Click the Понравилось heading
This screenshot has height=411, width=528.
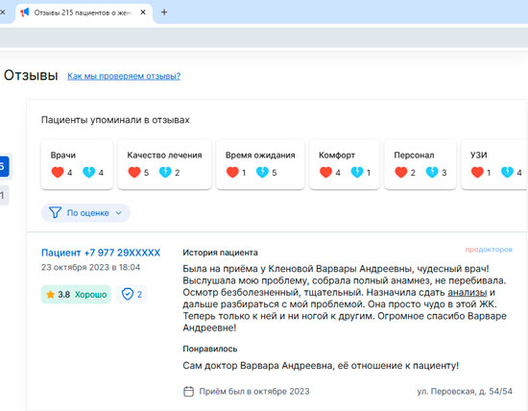[x=210, y=349]
